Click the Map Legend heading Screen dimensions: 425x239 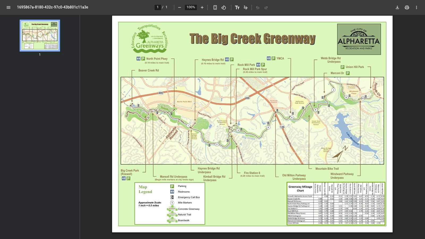145,189
